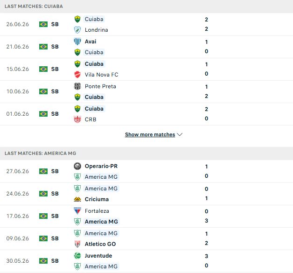Click the chevron next to Show more matches

[180, 134]
